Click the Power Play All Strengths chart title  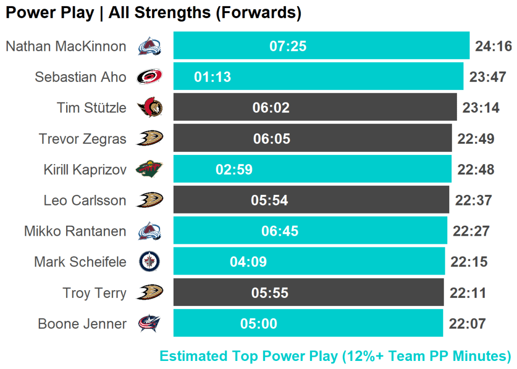[x=153, y=13]
